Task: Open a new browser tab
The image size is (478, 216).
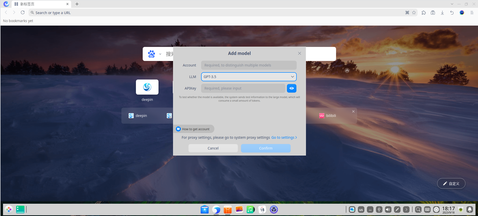Action: coord(77,4)
